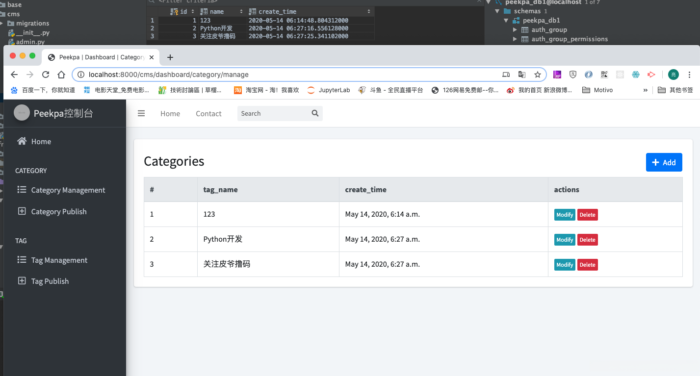This screenshot has width=700, height=376.
Task: Click the blue circular extension icon
Action: [589, 75]
